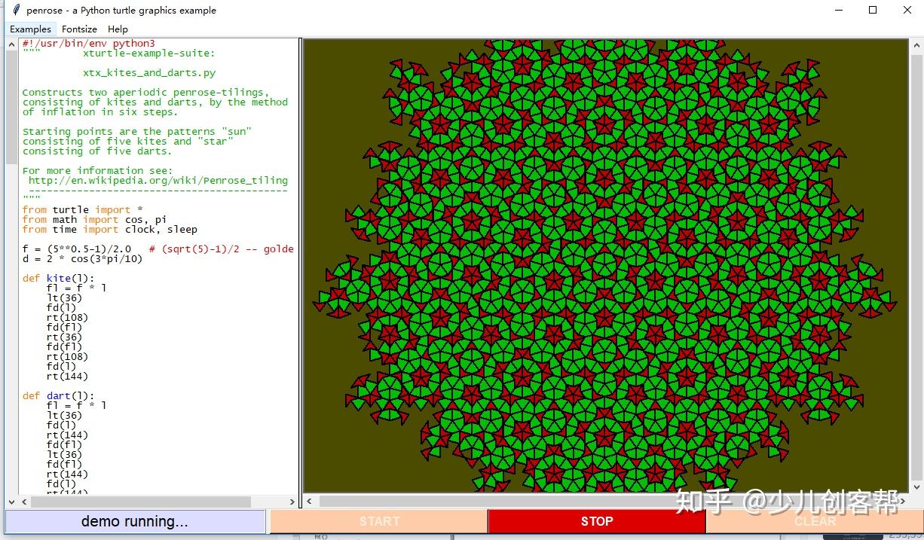Viewport: 924px width, 540px height.
Task: Click the CLEAR button
Action: [x=815, y=521]
